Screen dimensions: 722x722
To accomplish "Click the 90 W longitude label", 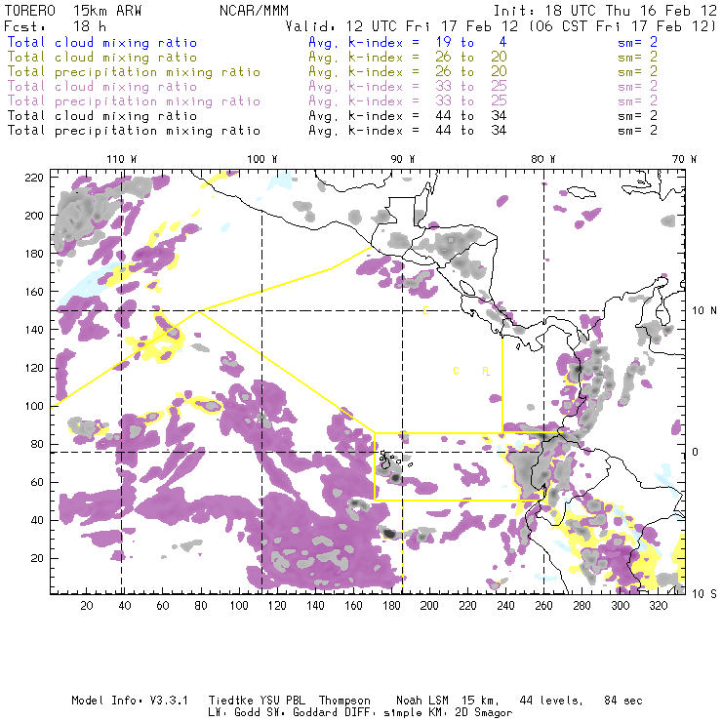I will coord(402,159).
